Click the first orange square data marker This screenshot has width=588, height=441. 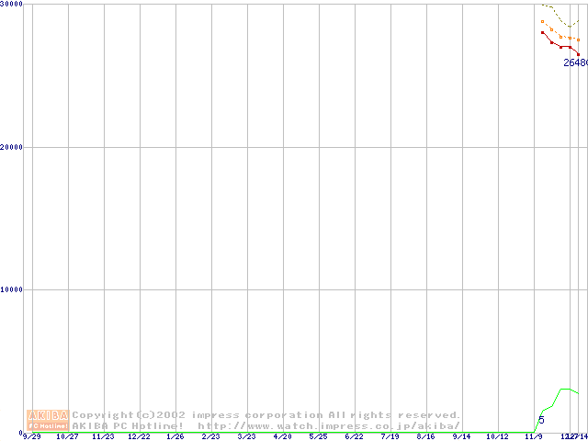click(542, 21)
